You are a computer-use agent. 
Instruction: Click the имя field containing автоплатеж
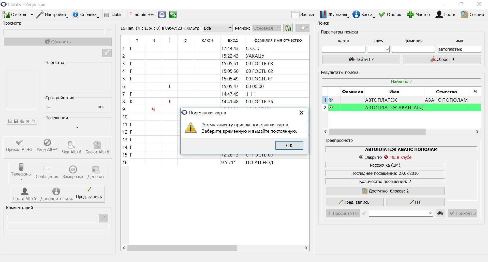(459, 49)
